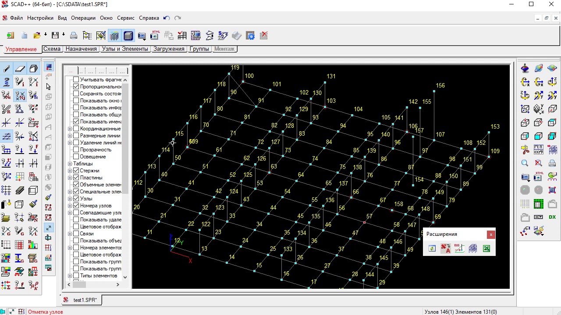Image resolution: width=561 pixels, height=315 pixels.
Task: Click the scroll-right arrow under the filter list
Action: pos(117,285)
